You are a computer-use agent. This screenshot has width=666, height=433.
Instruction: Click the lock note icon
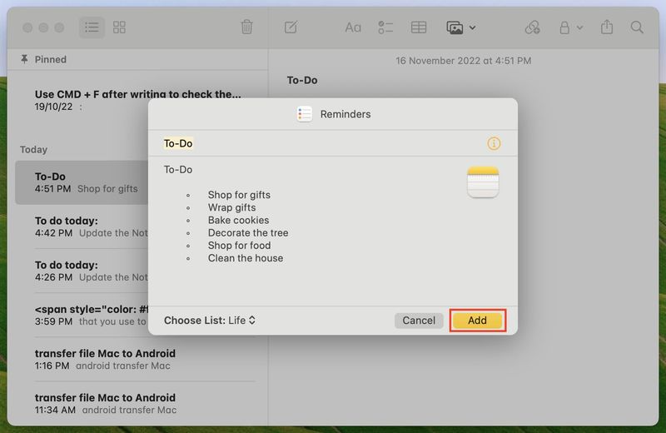(564, 27)
